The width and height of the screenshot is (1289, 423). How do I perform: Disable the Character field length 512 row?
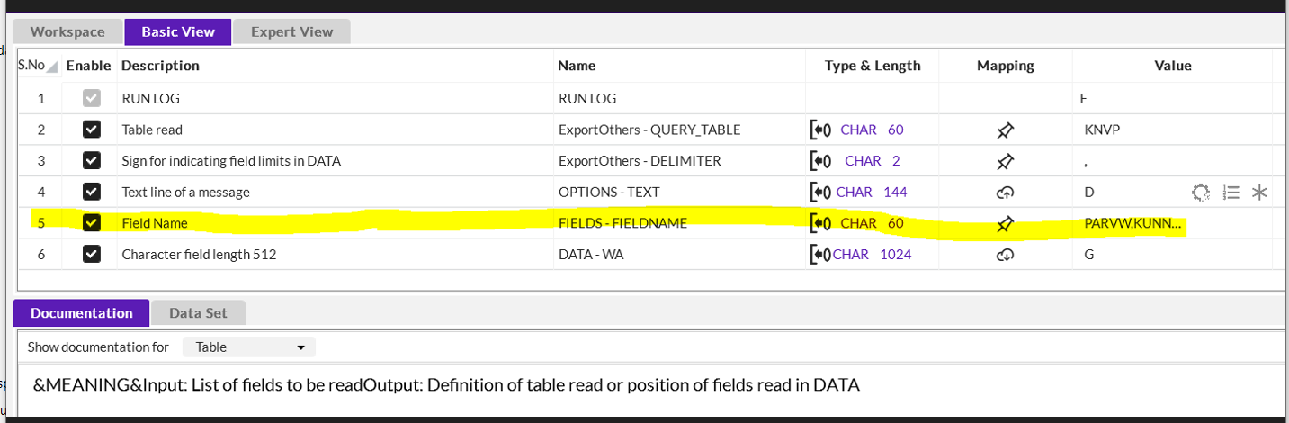[91, 255]
